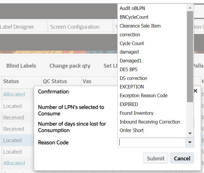Switch to the Screen Configuration tab
Screen dimensions: 204x173
tap(75, 27)
